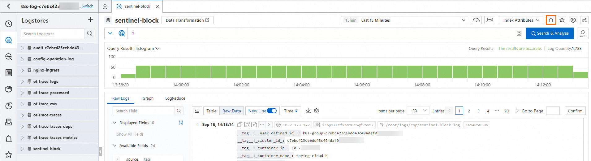Viewport: 591px width, 161px height.
Task: Go back using the left arrow icon
Action: (x=8, y=6)
